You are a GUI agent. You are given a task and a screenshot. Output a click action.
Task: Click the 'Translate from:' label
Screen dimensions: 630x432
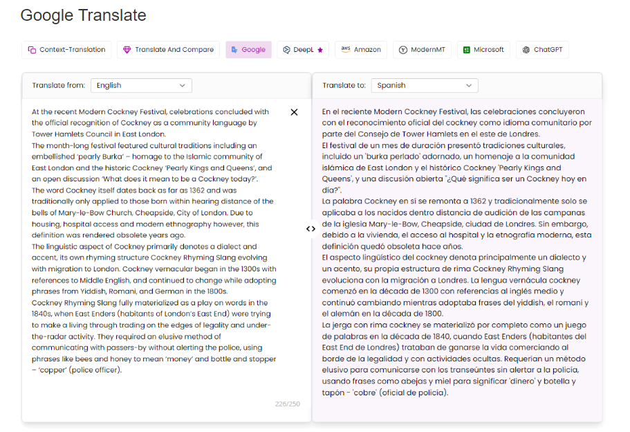(x=59, y=85)
